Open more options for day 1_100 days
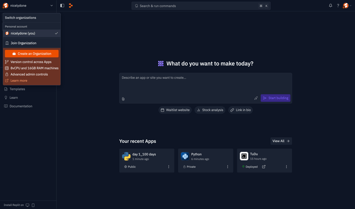This screenshot has width=355, height=209. pyautogui.click(x=169, y=167)
